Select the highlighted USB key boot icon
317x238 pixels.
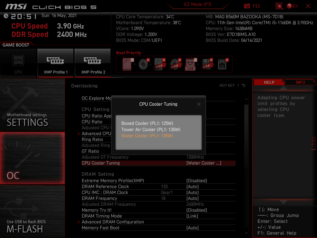(x=191, y=64)
